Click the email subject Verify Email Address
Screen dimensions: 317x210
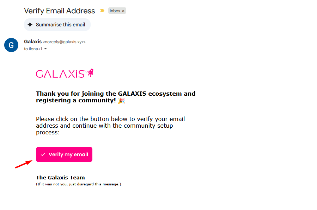tap(59, 11)
